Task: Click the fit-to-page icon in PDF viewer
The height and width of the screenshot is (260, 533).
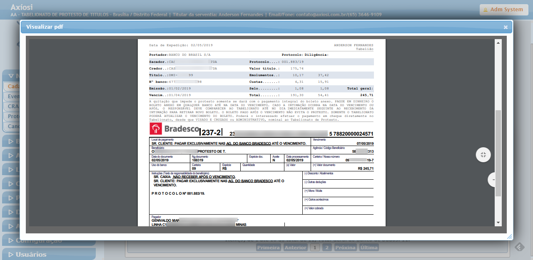Action: click(483, 155)
